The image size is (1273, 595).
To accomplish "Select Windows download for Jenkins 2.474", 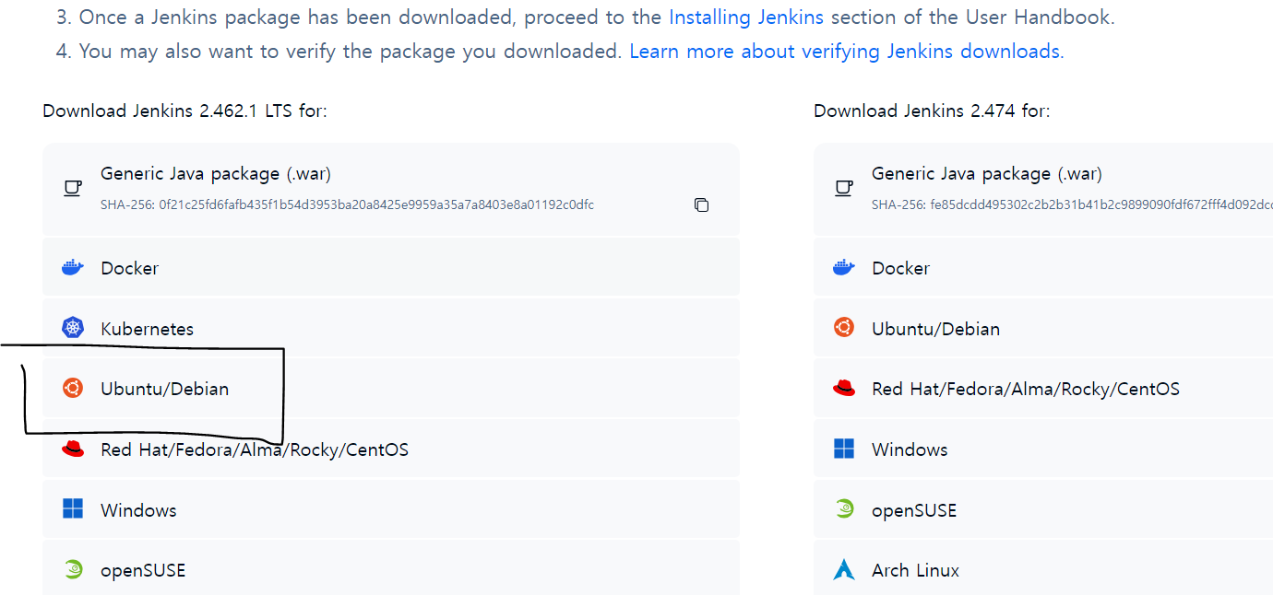I will 1043,449.
